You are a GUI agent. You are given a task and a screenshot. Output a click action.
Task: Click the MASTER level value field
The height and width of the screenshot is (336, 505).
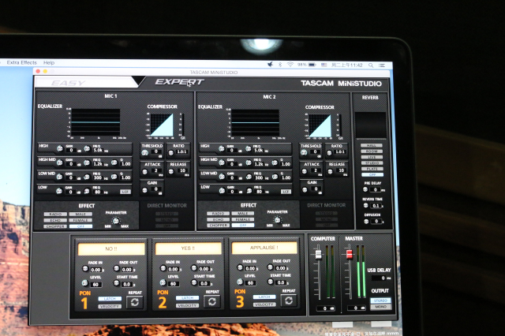[x=356, y=308]
